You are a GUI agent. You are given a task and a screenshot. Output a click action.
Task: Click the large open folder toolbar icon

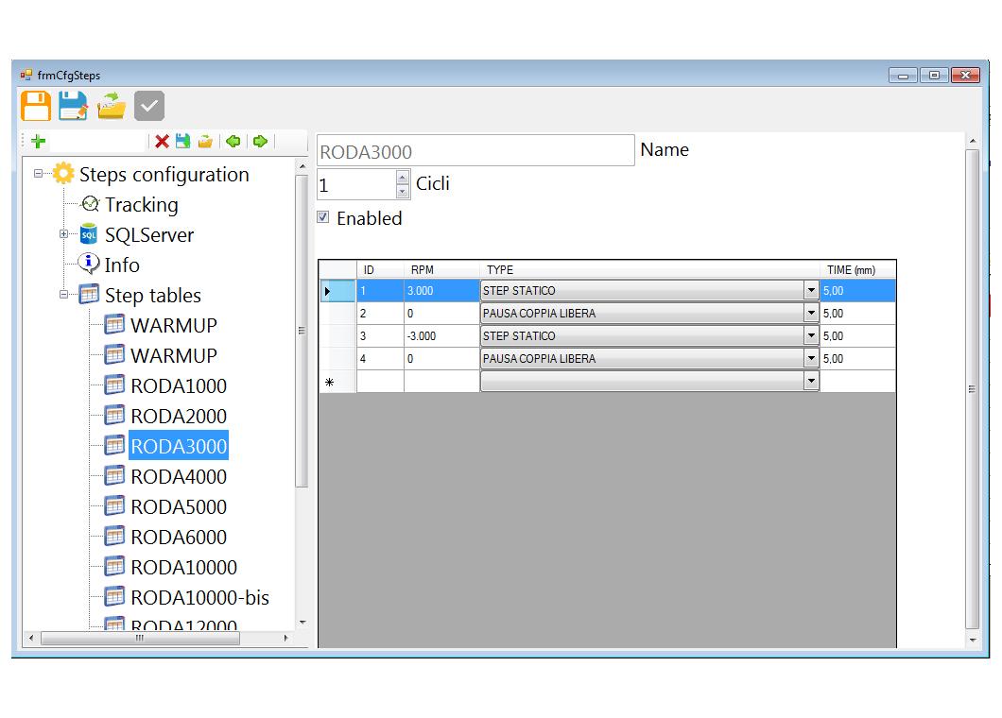coord(112,106)
